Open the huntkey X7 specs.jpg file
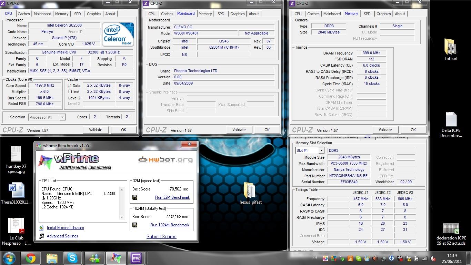The width and height of the screenshot is (471, 265). click(x=16, y=160)
